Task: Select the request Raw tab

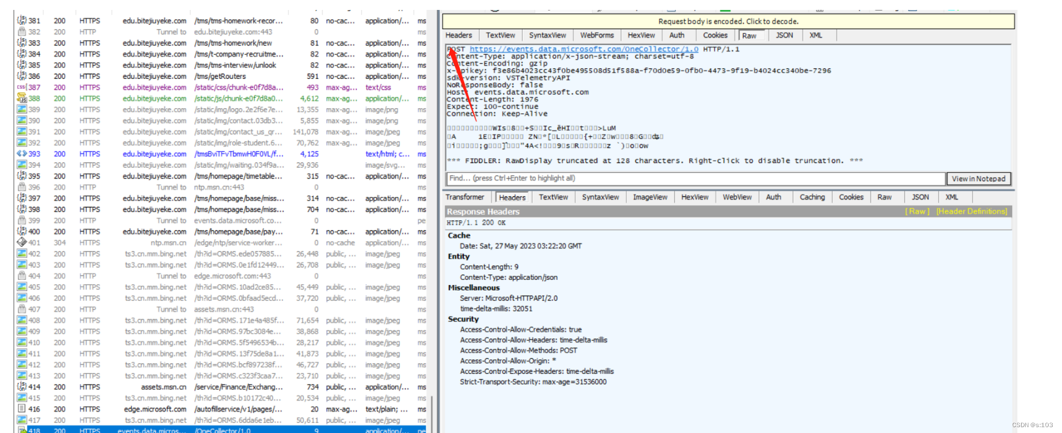Action: point(749,36)
